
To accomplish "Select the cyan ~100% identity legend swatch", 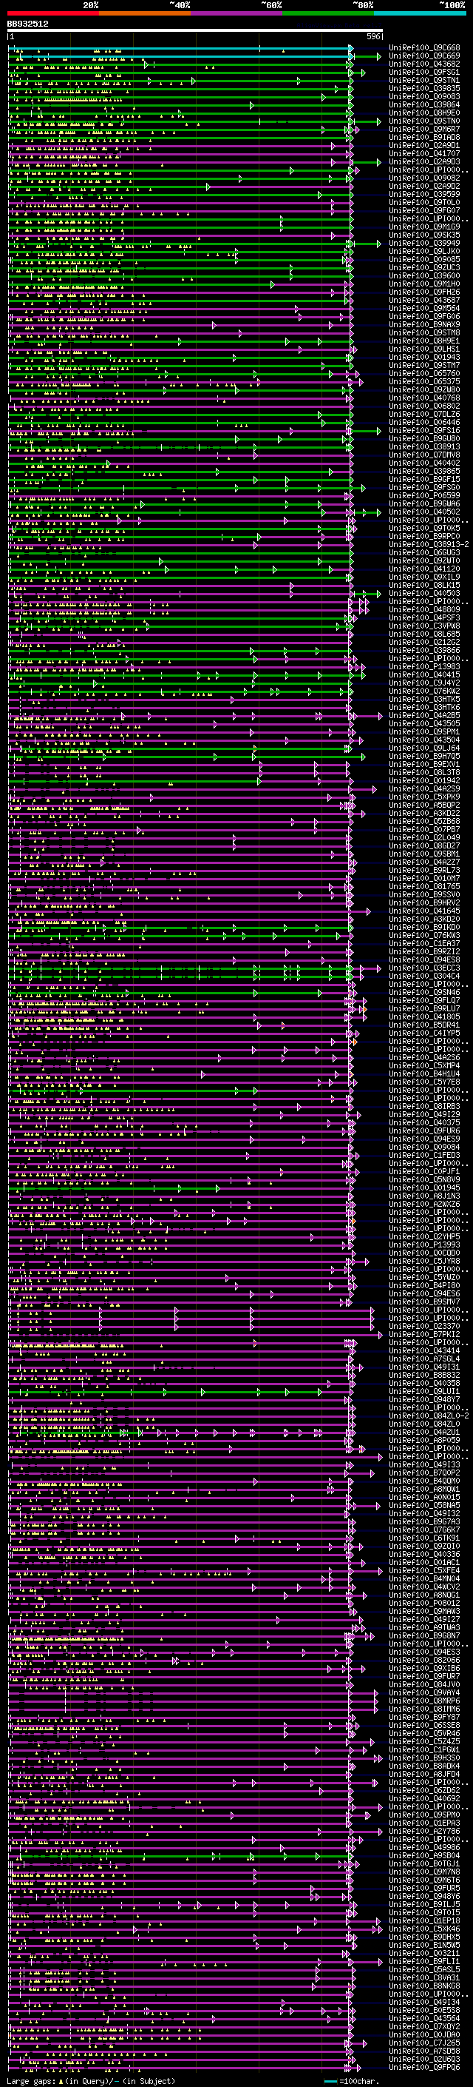I will tap(420, 13).
